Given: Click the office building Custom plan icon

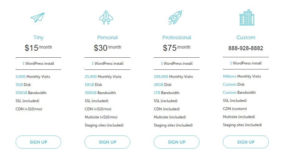Looking at the screenshot, I should coord(247,17).
